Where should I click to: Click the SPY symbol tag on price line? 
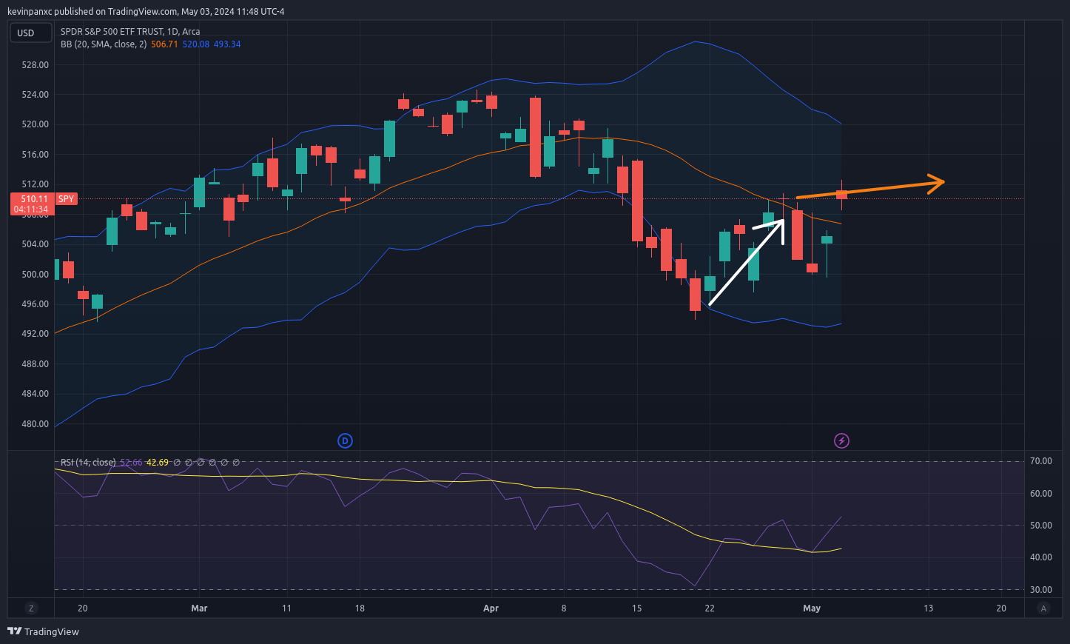coord(66,199)
